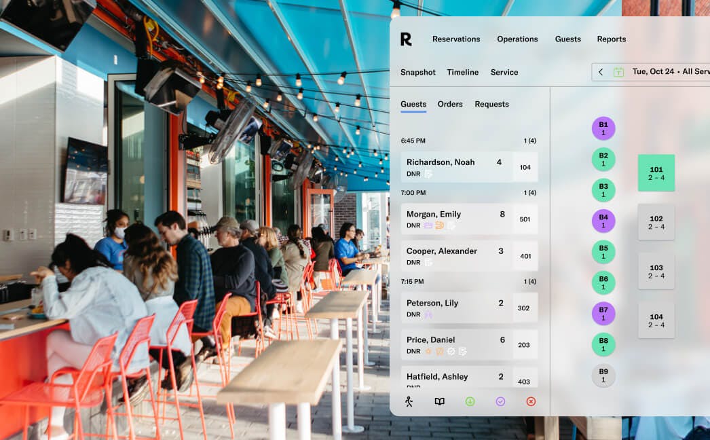The height and width of the screenshot is (440, 710).
Task: Select the purple card icon on Morgan, Emily
Action: [x=428, y=225]
